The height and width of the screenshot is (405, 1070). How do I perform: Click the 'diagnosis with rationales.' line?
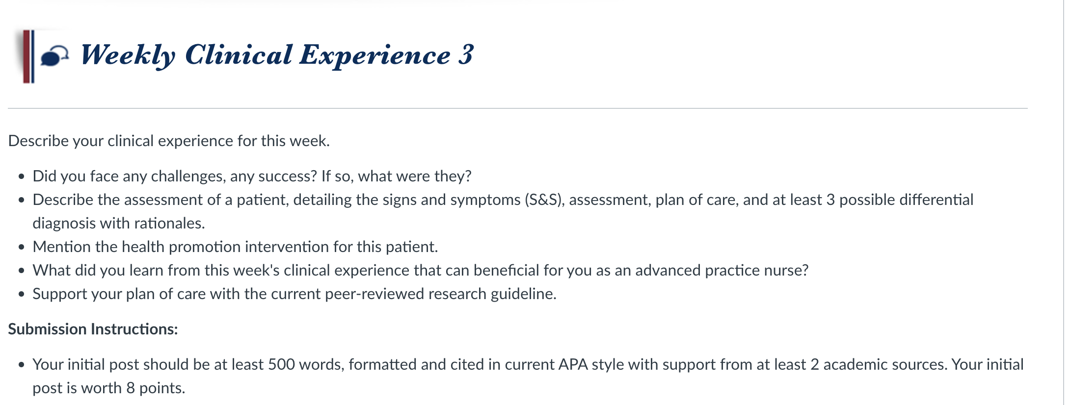point(119,223)
